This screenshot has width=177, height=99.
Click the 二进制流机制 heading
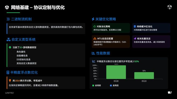pos(21,19)
